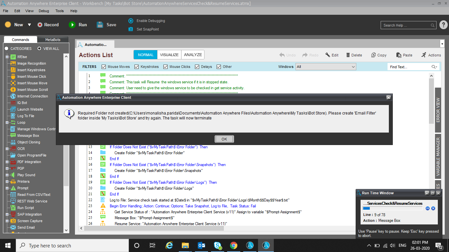This screenshot has width=449, height=252.
Task: Expand the If/Else command node
Action: [7, 57]
